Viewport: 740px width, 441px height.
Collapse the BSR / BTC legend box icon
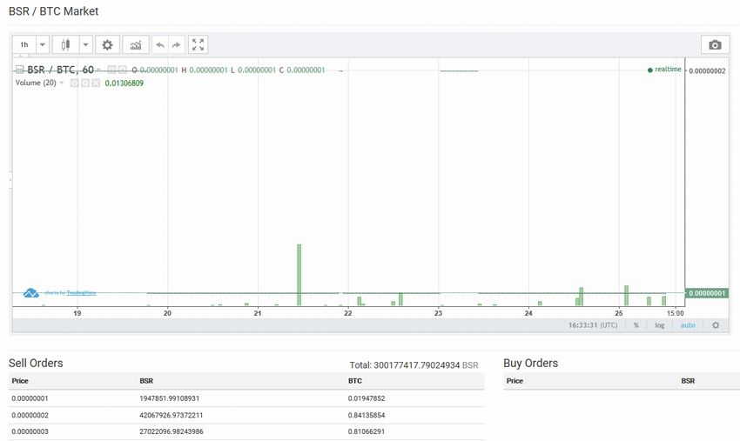coord(19,70)
